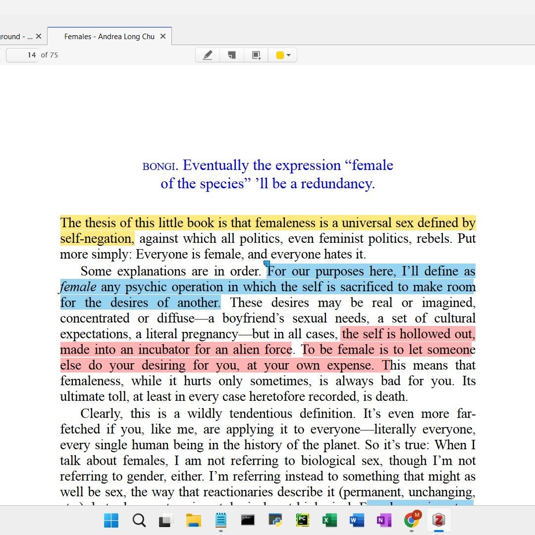The image size is (535, 535).
Task: Open the Windows Start menu
Action: 111,520
